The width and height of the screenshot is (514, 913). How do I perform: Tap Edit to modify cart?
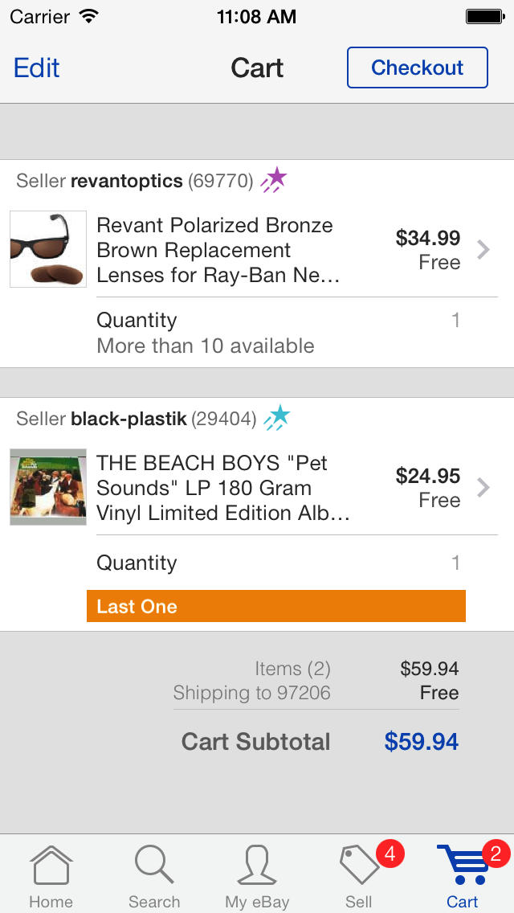[37, 68]
